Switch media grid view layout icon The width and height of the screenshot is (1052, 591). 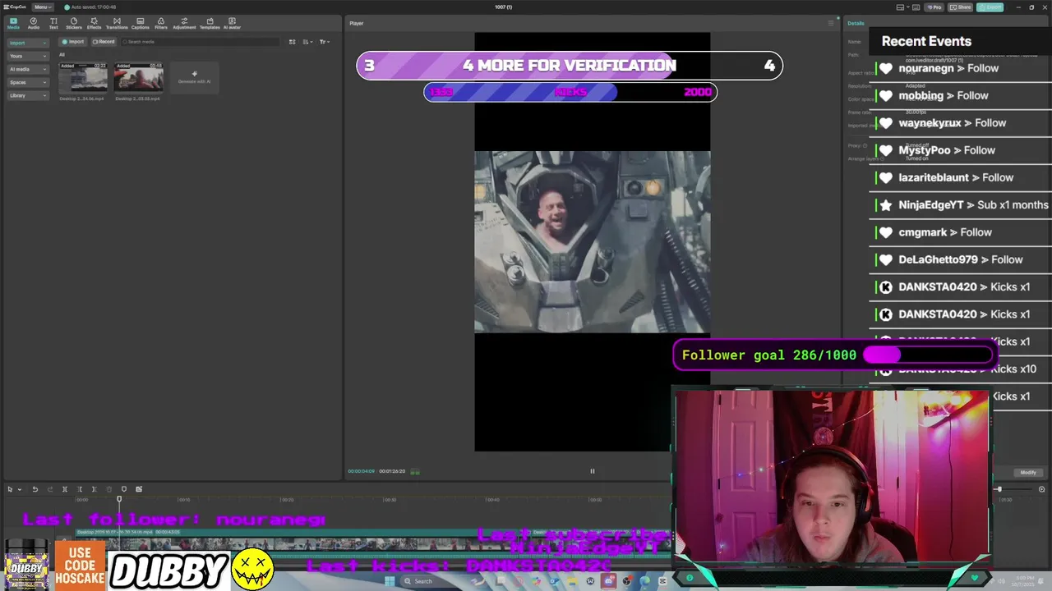point(292,42)
